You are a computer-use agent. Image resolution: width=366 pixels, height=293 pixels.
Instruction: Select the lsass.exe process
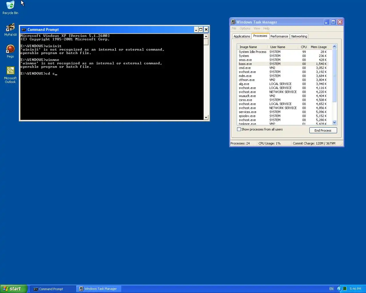[x=283, y=64]
